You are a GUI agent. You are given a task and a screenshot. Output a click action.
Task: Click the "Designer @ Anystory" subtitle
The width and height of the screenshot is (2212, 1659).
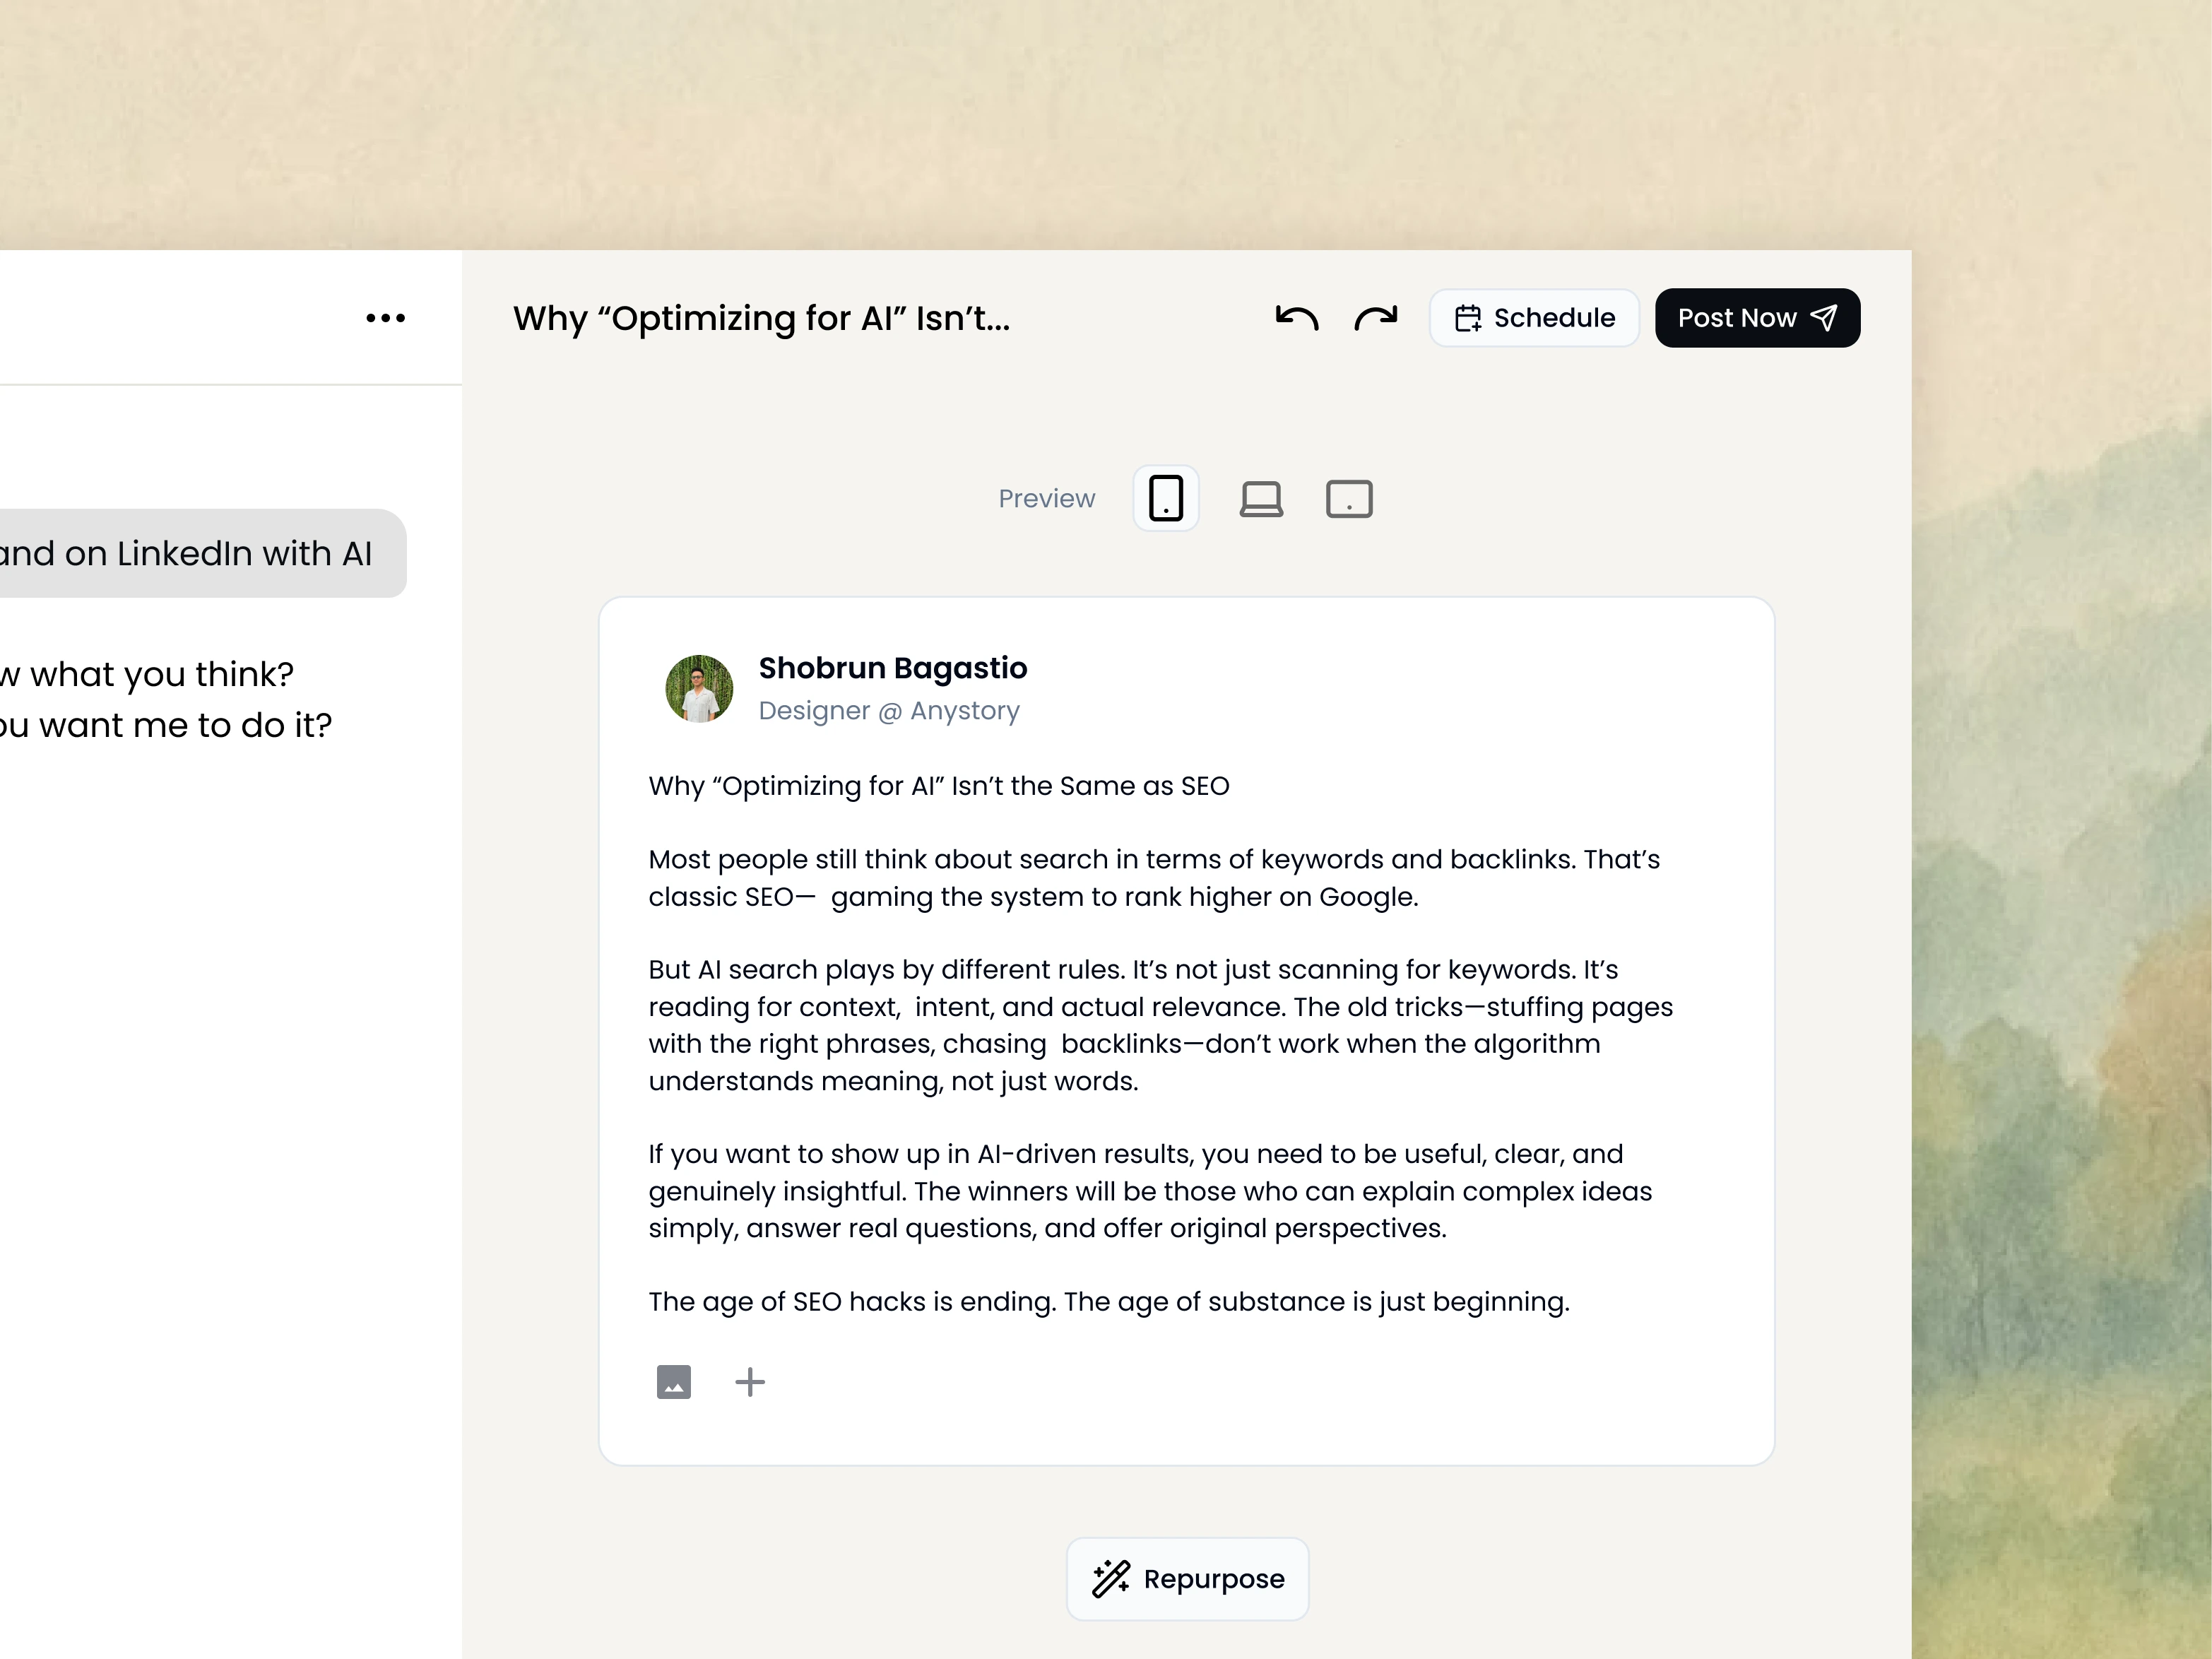coord(888,711)
